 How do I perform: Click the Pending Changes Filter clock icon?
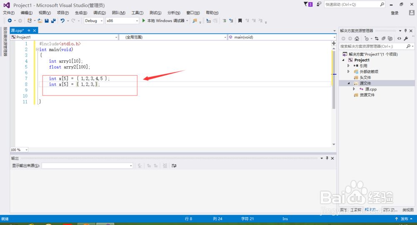pos(367,38)
